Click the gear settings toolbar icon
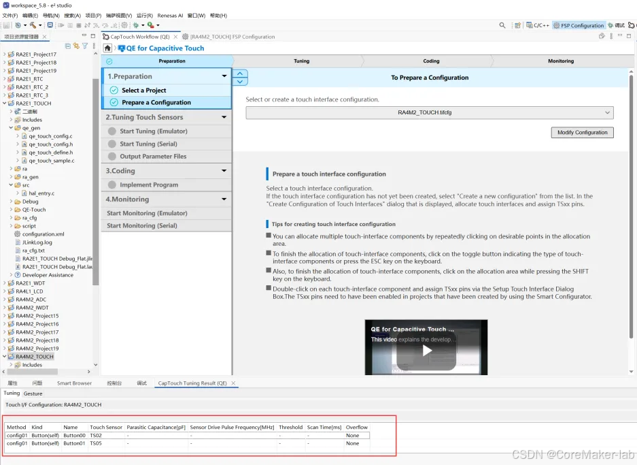637x465 pixels. pyautogui.click(x=124, y=25)
